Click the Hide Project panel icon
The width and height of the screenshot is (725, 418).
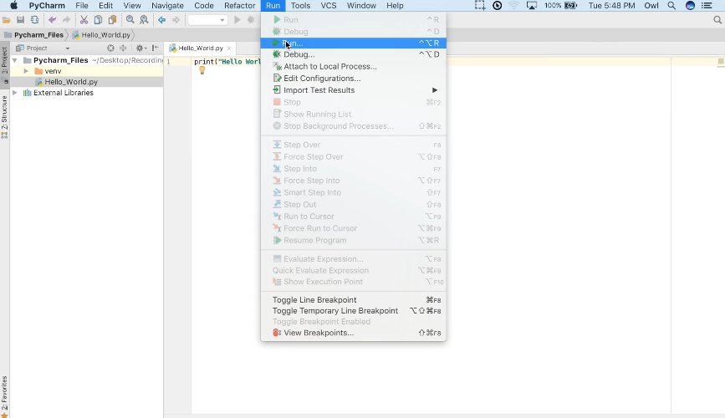[x=156, y=48]
